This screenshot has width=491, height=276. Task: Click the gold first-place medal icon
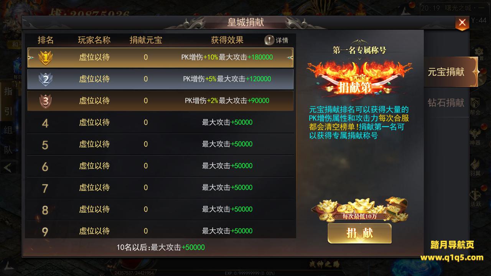(x=45, y=58)
